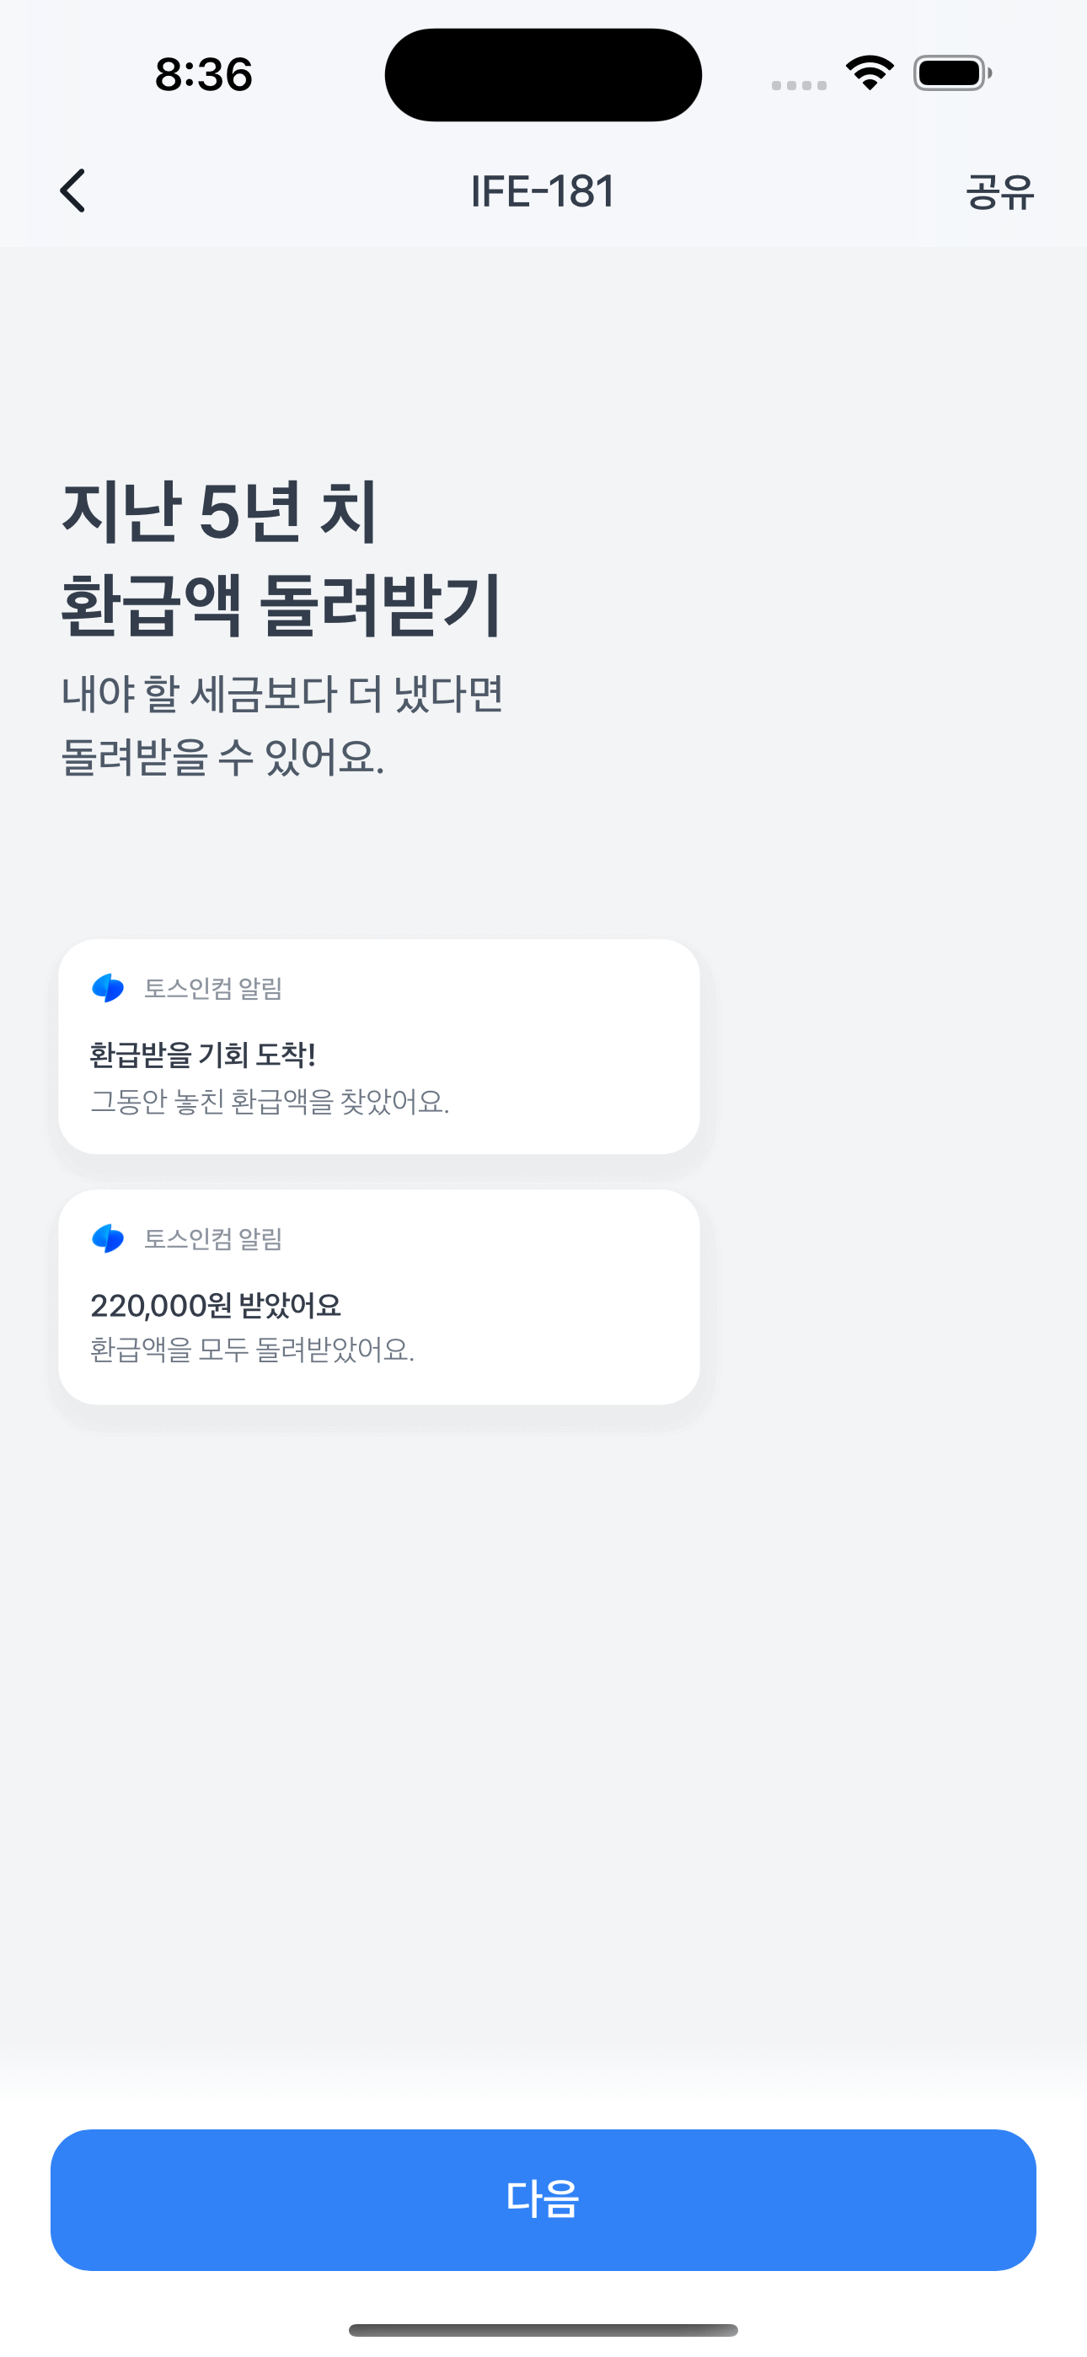The image size is (1087, 2357).
Task: Tap the cellular signal dots
Action: [x=799, y=85]
